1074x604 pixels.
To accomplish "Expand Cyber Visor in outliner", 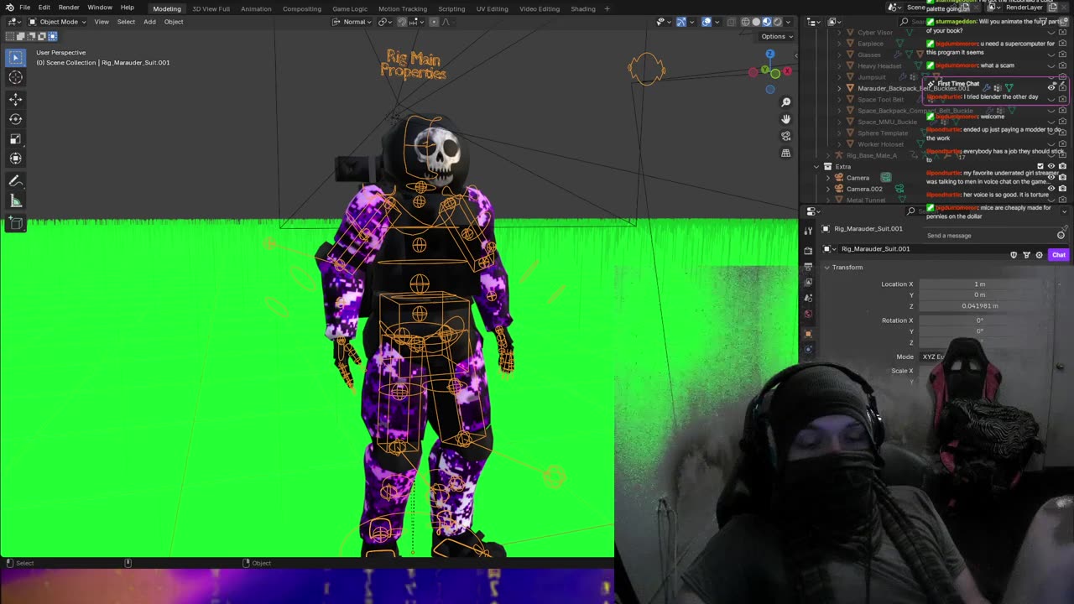I will 839,32.
